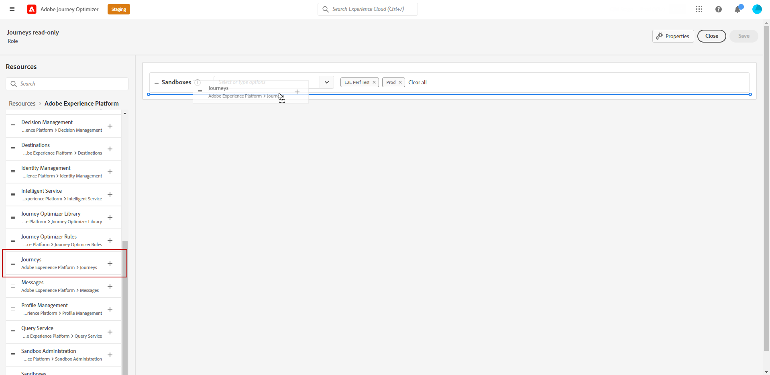Click the Adobe logo icon

point(32,9)
